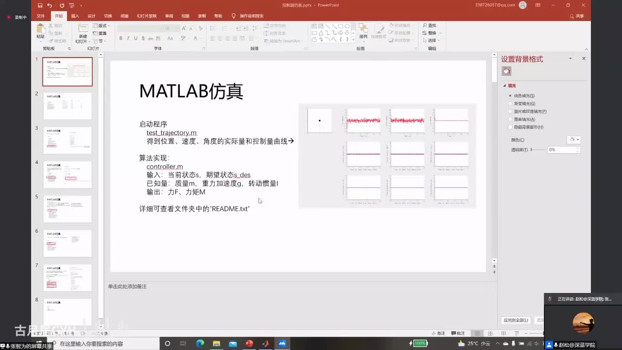The image size is (622, 350).
Task: Click the Undo arrow in title bar
Action: 50,5
